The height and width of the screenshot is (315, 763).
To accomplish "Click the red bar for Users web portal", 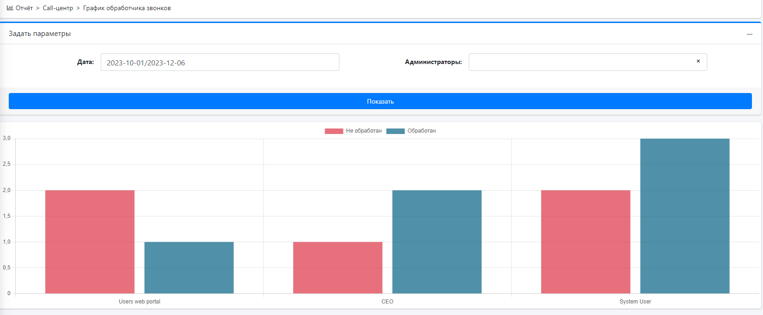I will (x=90, y=242).
